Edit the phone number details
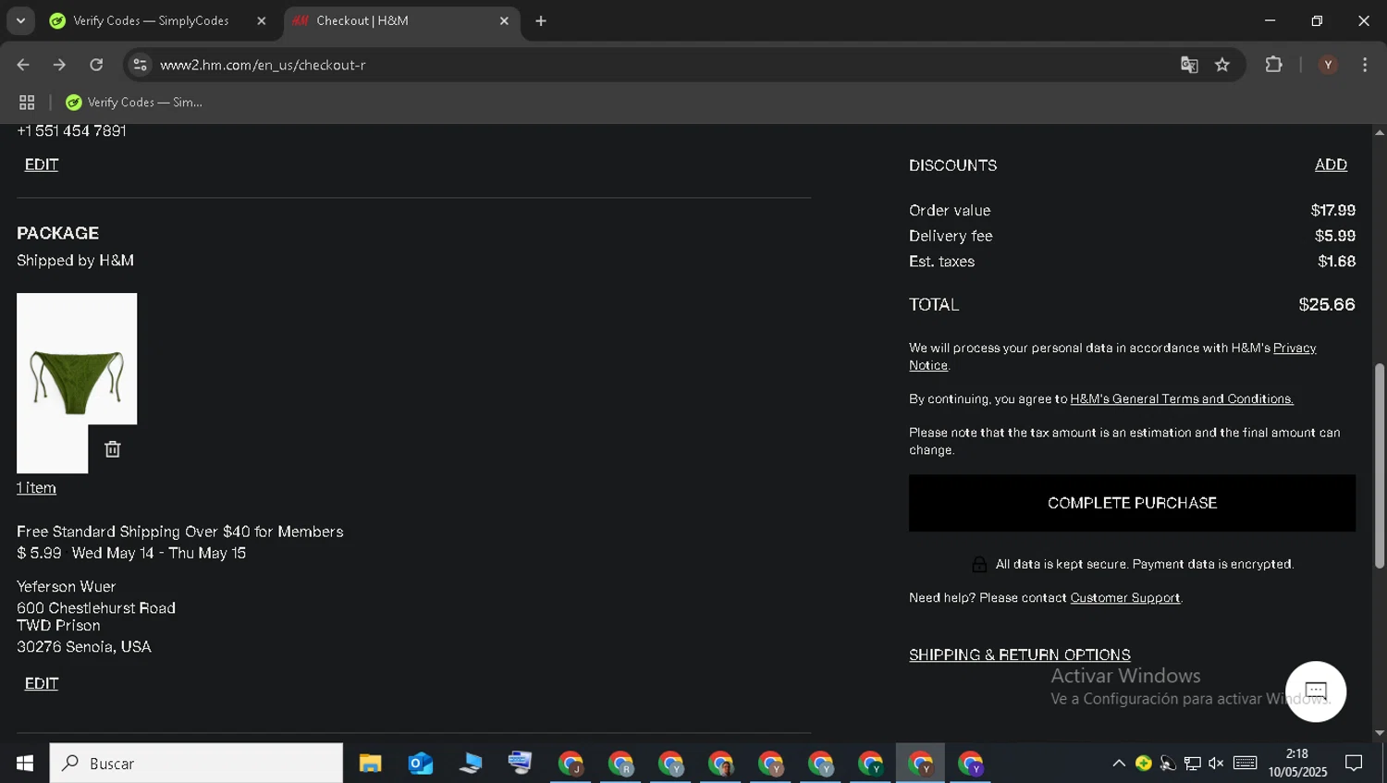 [x=42, y=165]
